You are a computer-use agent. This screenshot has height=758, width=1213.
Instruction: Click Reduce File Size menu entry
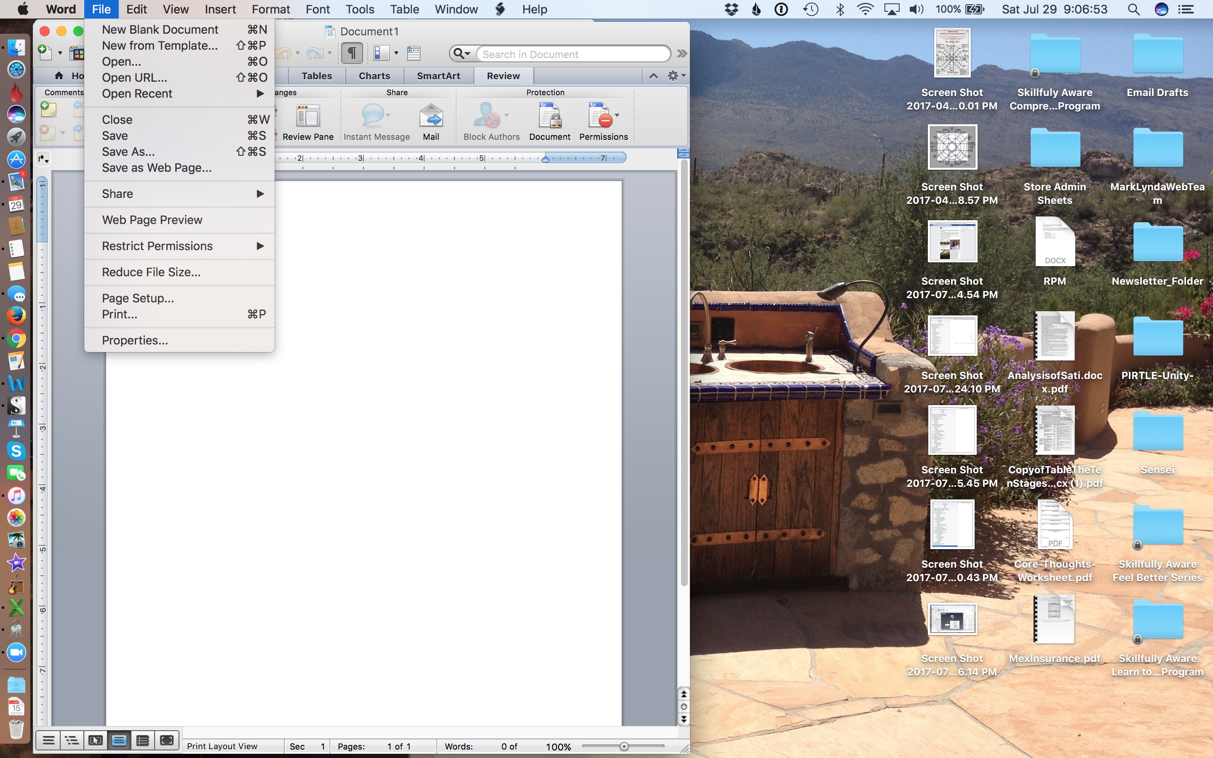pos(151,272)
